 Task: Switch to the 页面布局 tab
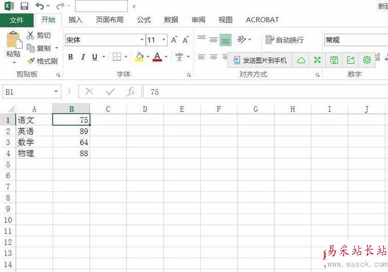110,20
